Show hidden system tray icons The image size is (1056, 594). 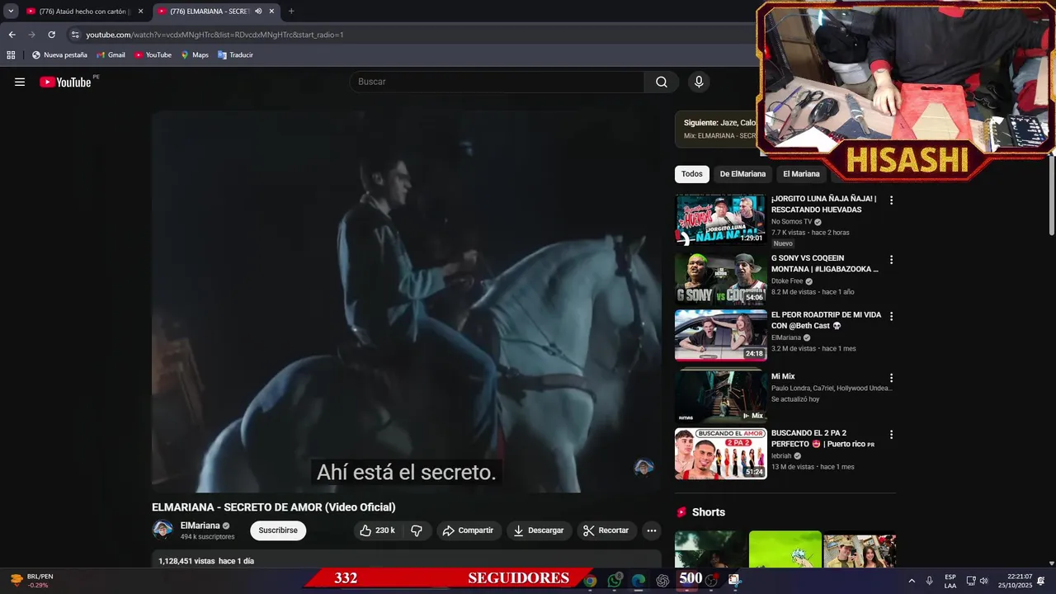coord(912,581)
